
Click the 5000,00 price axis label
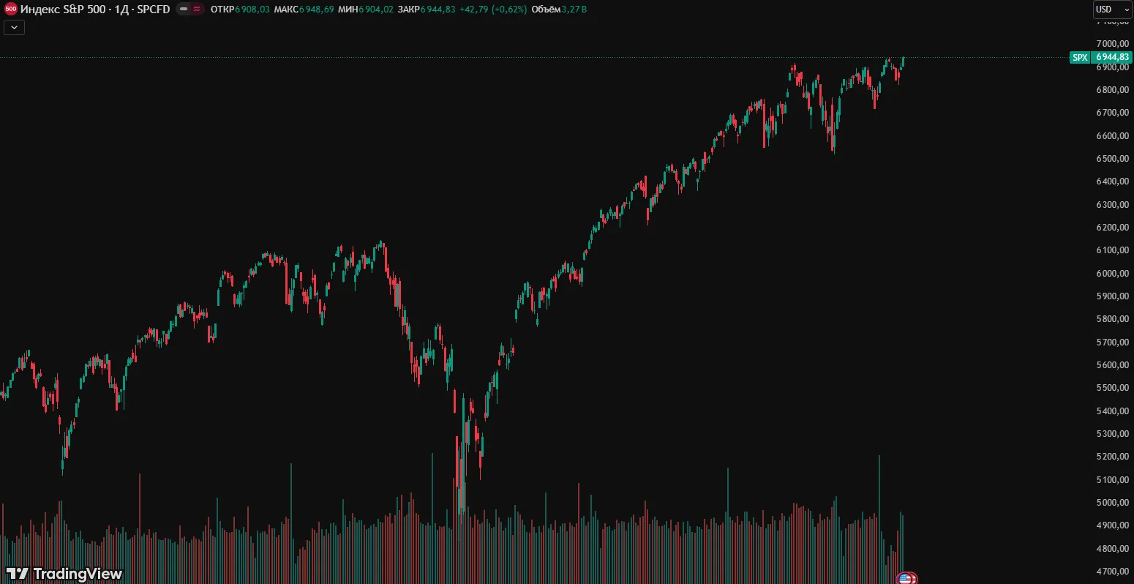pos(1112,503)
